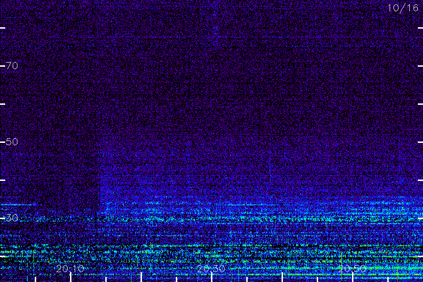The height and width of the screenshot is (282, 423).
Task: Click the 20:50 time axis label
Action: (352, 268)
